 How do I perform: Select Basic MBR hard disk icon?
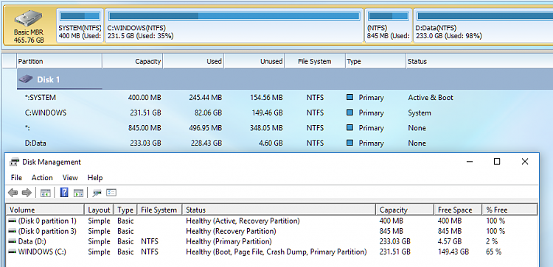pyautogui.click(x=29, y=18)
